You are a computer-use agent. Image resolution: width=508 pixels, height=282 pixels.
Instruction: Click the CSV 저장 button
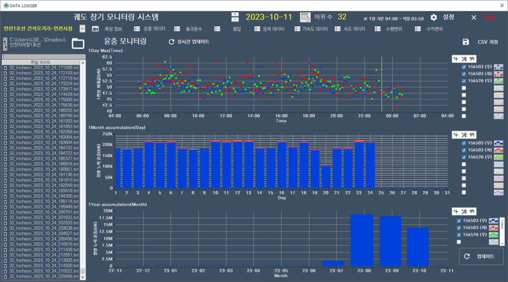point(488,42)
